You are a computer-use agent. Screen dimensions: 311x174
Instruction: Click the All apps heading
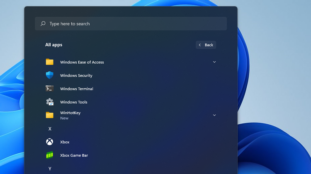(53, 45)
